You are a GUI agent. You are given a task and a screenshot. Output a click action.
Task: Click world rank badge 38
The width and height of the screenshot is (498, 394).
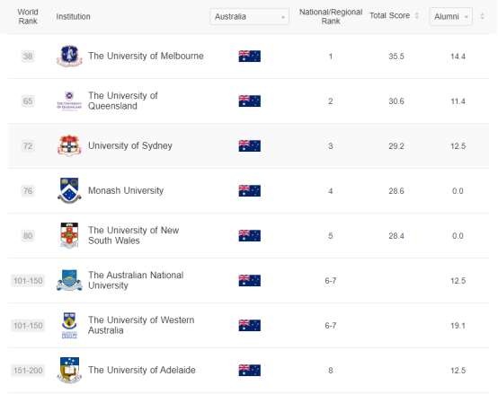28,57
